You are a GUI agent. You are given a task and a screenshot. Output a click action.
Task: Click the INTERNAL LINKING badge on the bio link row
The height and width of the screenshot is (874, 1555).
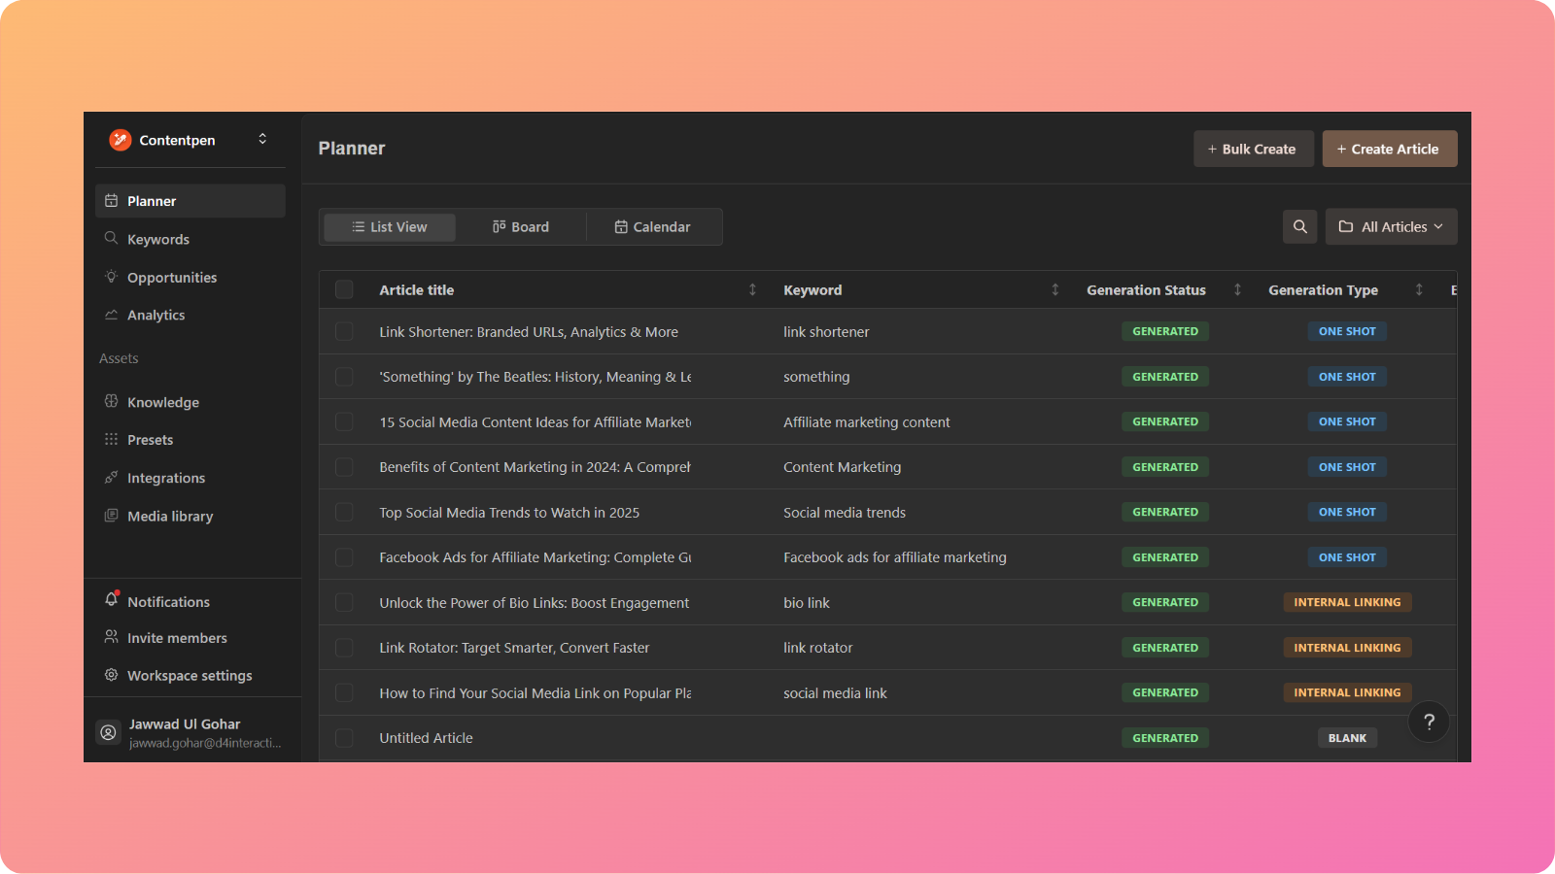tap(1347, 602)
